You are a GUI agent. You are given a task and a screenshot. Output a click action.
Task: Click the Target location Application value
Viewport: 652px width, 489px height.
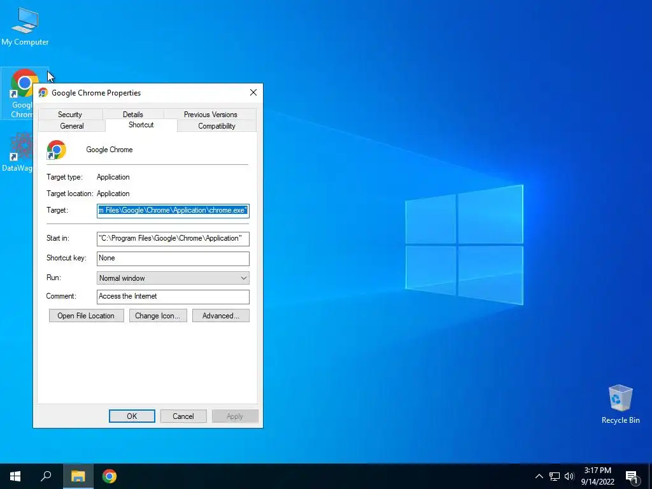[113, 194]
